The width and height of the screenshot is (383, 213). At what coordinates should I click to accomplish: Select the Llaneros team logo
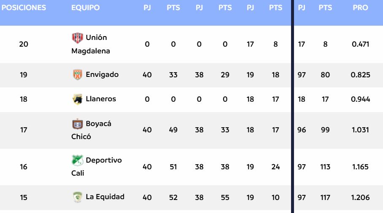click(x=78, y=99)
